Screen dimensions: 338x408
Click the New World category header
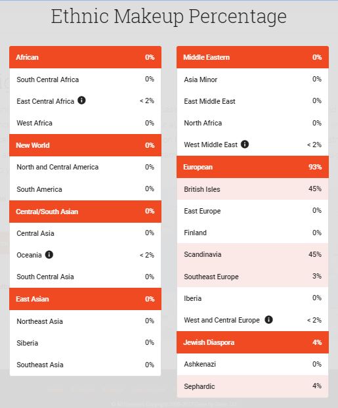pyautogui.click(x=85, y=145)
